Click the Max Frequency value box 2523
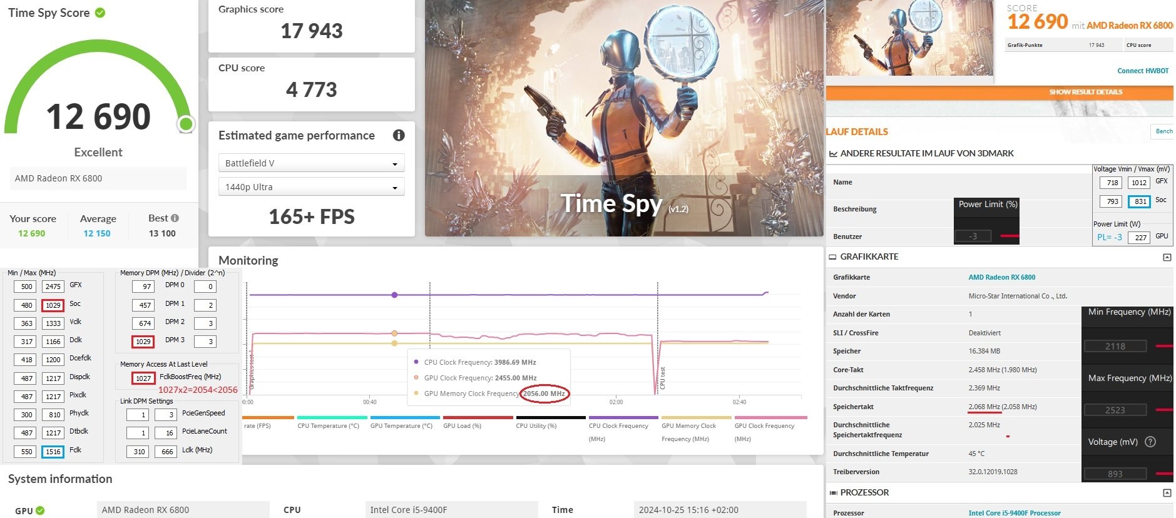 tap(1115, 410)
